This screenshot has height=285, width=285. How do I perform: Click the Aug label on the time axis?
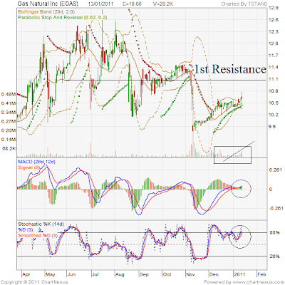[x=120, y=274]
